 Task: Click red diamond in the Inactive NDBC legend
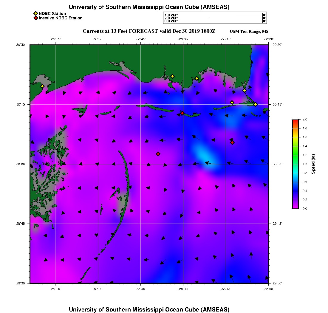click(x=36, y=18)
